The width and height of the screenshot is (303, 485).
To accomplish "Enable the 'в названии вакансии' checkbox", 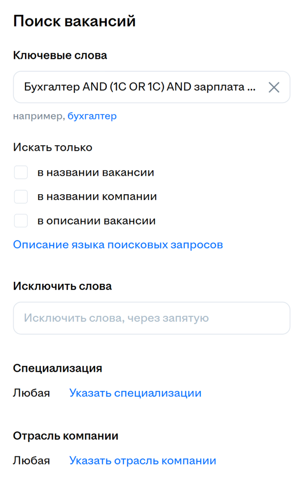I will click(x=21, y=172).
